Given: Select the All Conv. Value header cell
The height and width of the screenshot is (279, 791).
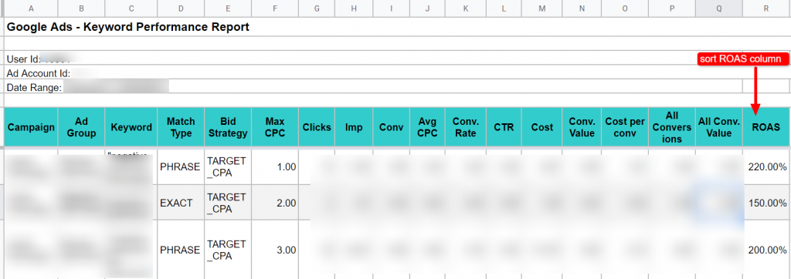Looking at the screenshot, I should pyautogui.click(x=719, y=127).
